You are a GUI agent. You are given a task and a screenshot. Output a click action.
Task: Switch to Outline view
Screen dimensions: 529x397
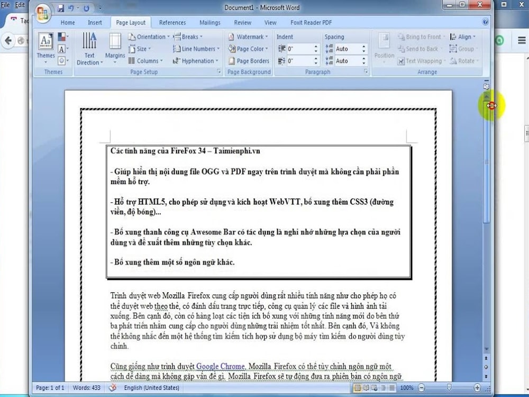click(x=383, y=388)
